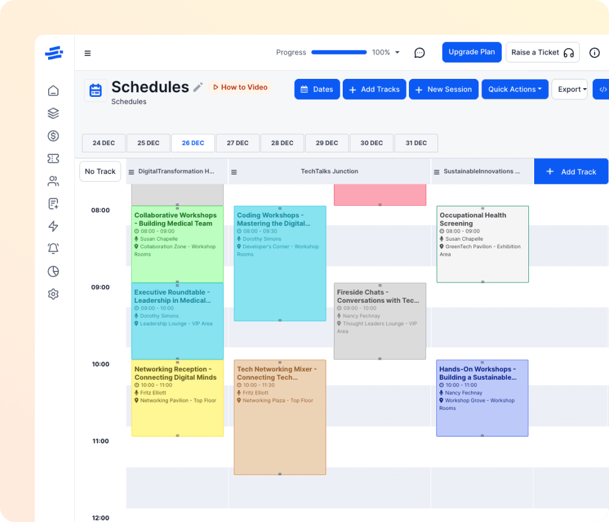This screenshot has width=609, height=522.
Task: Open TechTalks Junction track handle menu
Action: [x=234, y=172]
